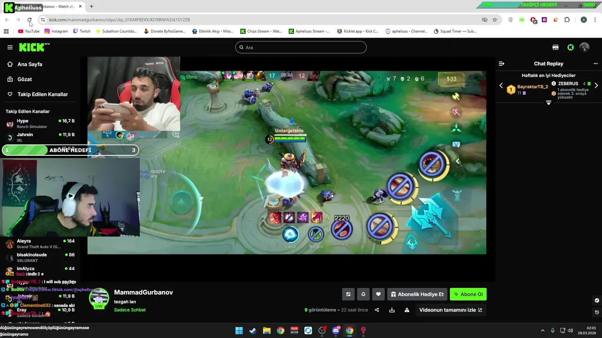Toggle channel notification bell
This screenshot has height=338, width=602.
[x=363, y=294]
